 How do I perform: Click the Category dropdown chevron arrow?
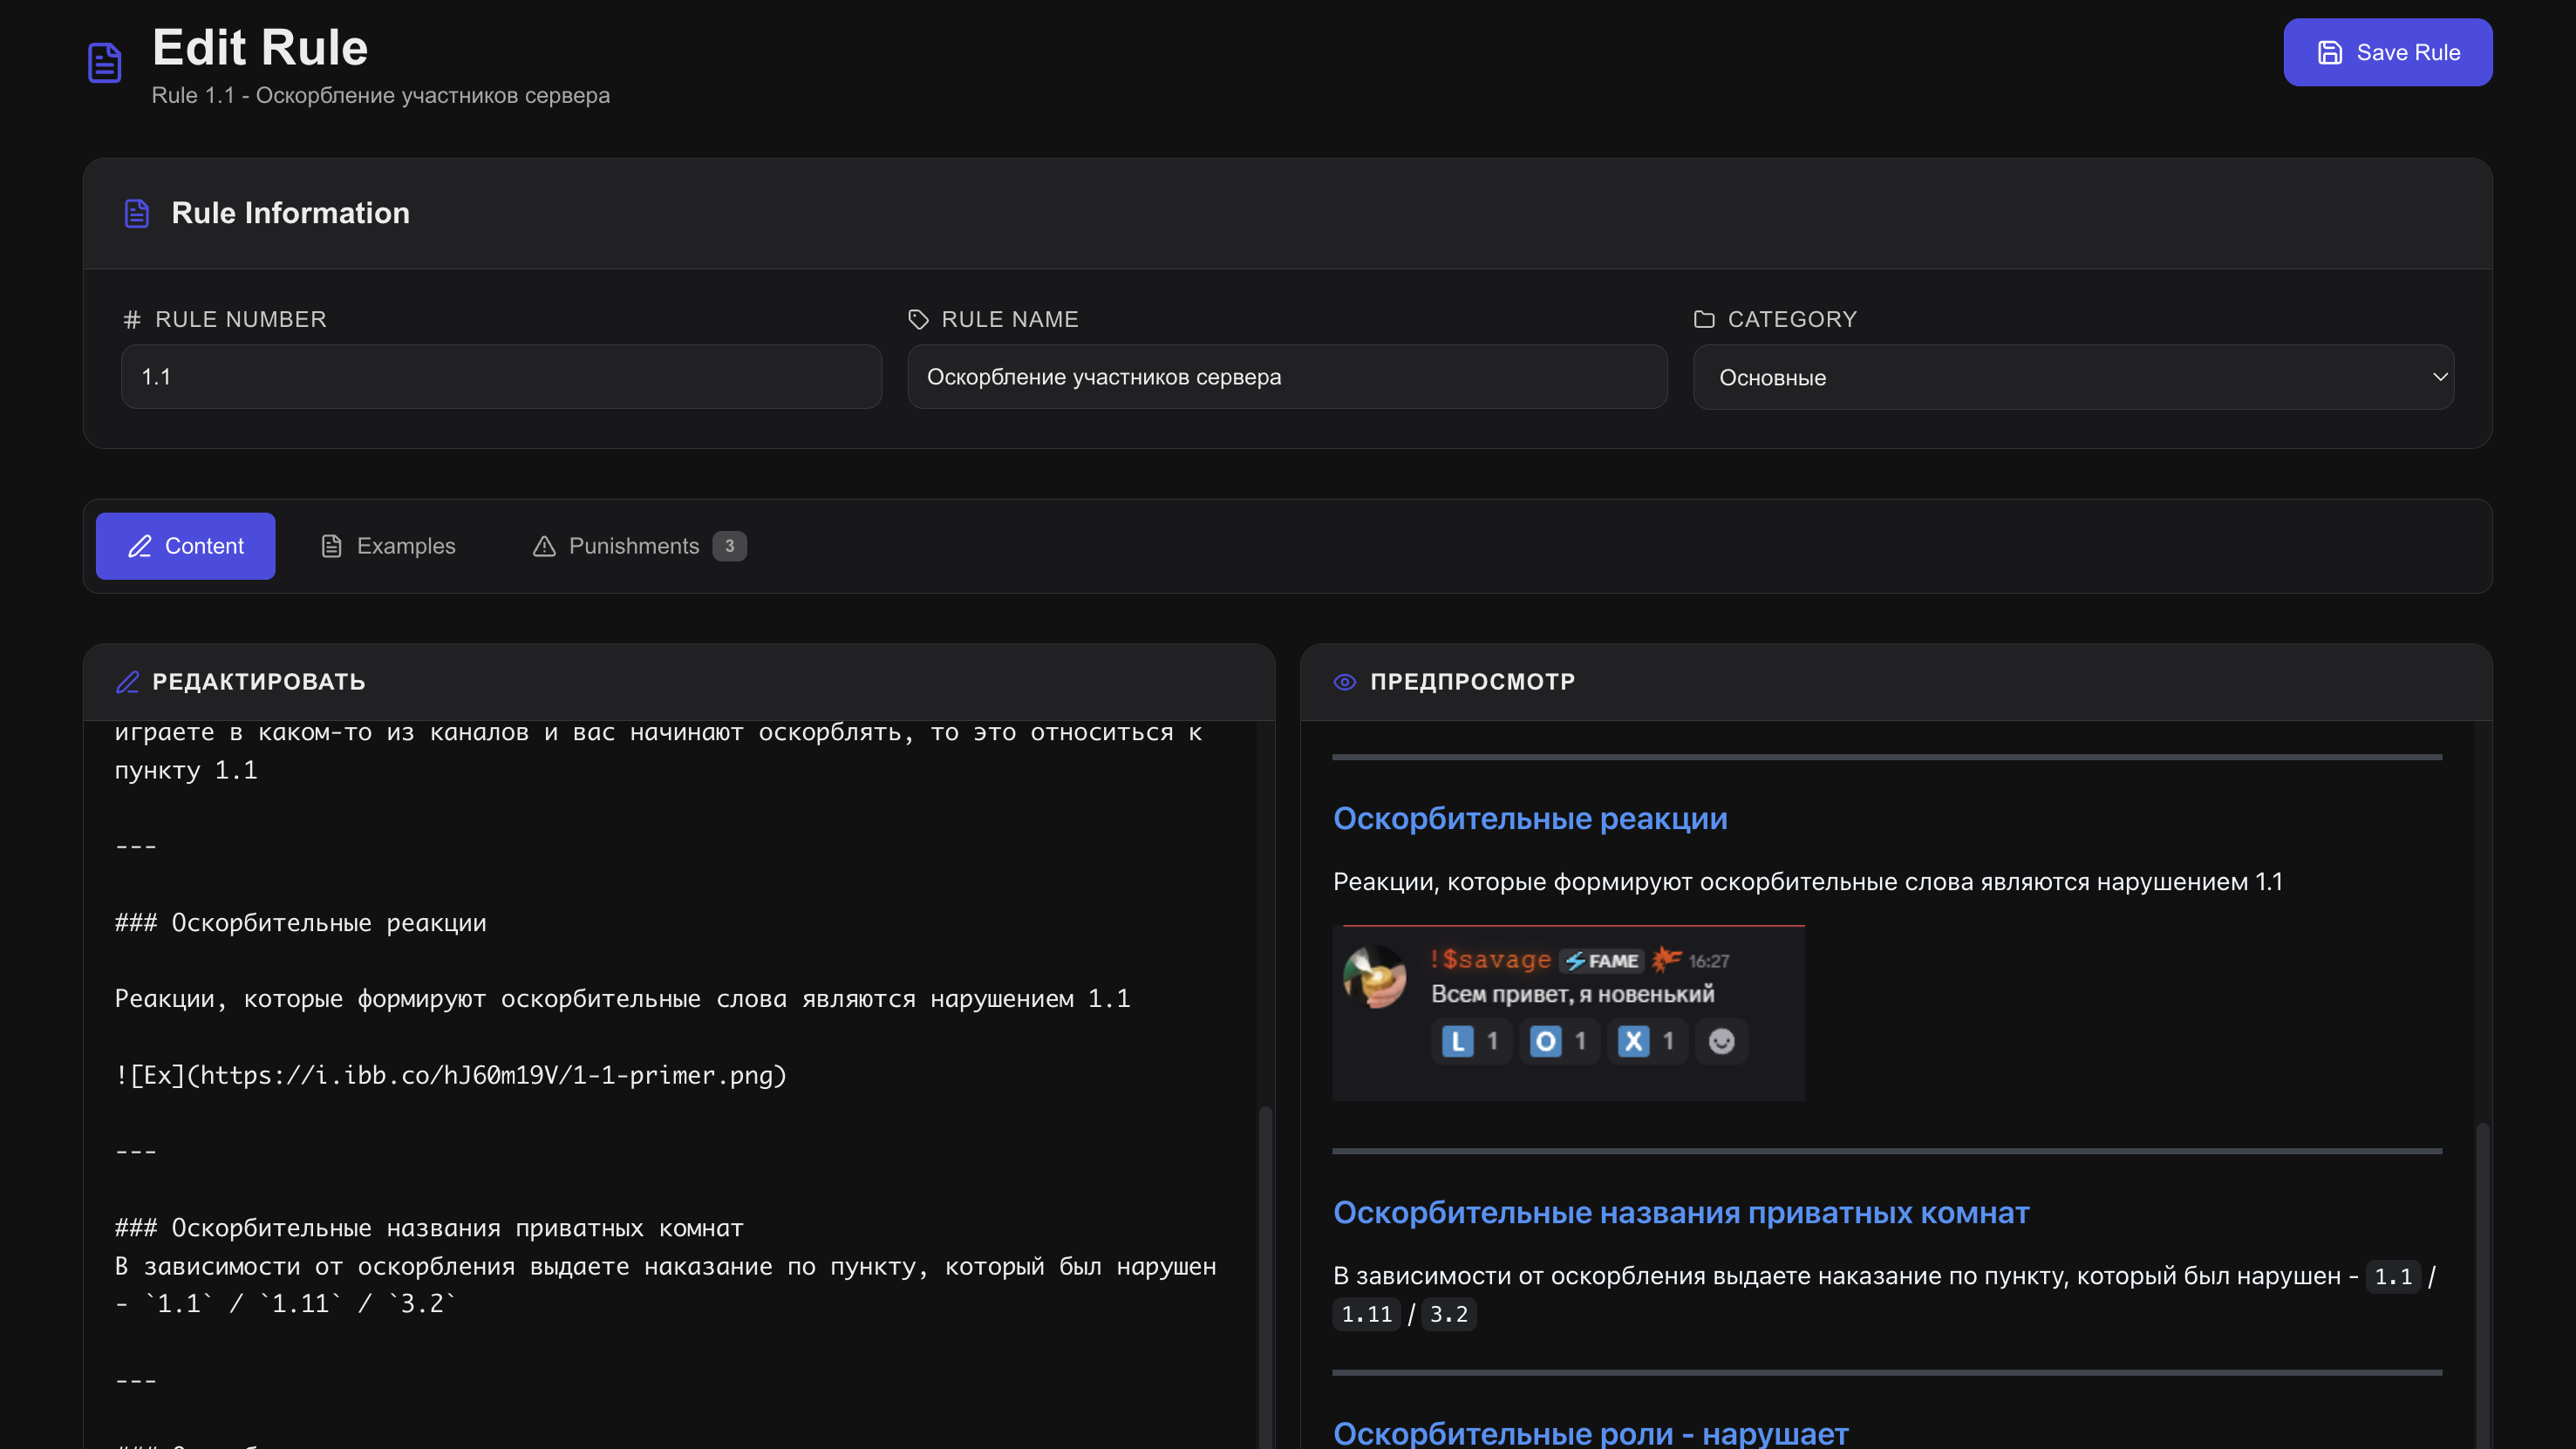click(2439, 377)
